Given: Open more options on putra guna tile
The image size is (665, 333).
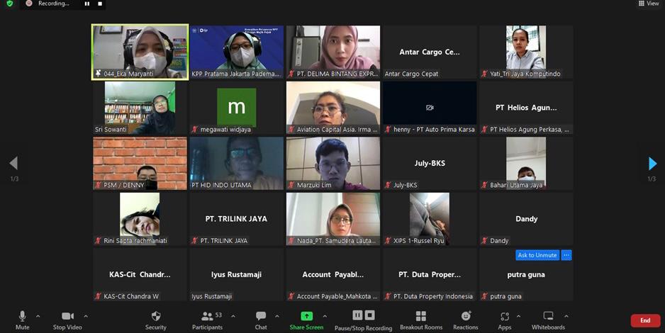Looking at the screenshot, I should 566,255.
